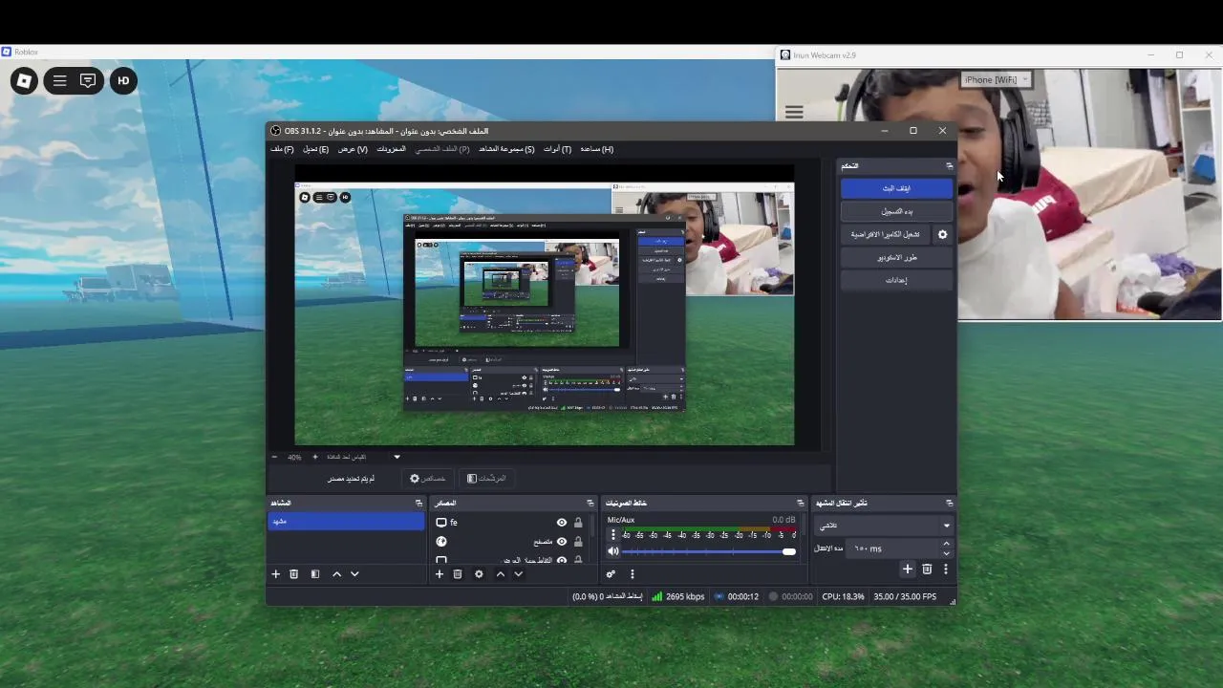Mute the Mic/Aux speaker icon
This screenshot has height=688, width=1223.
[x=613, y=551]
